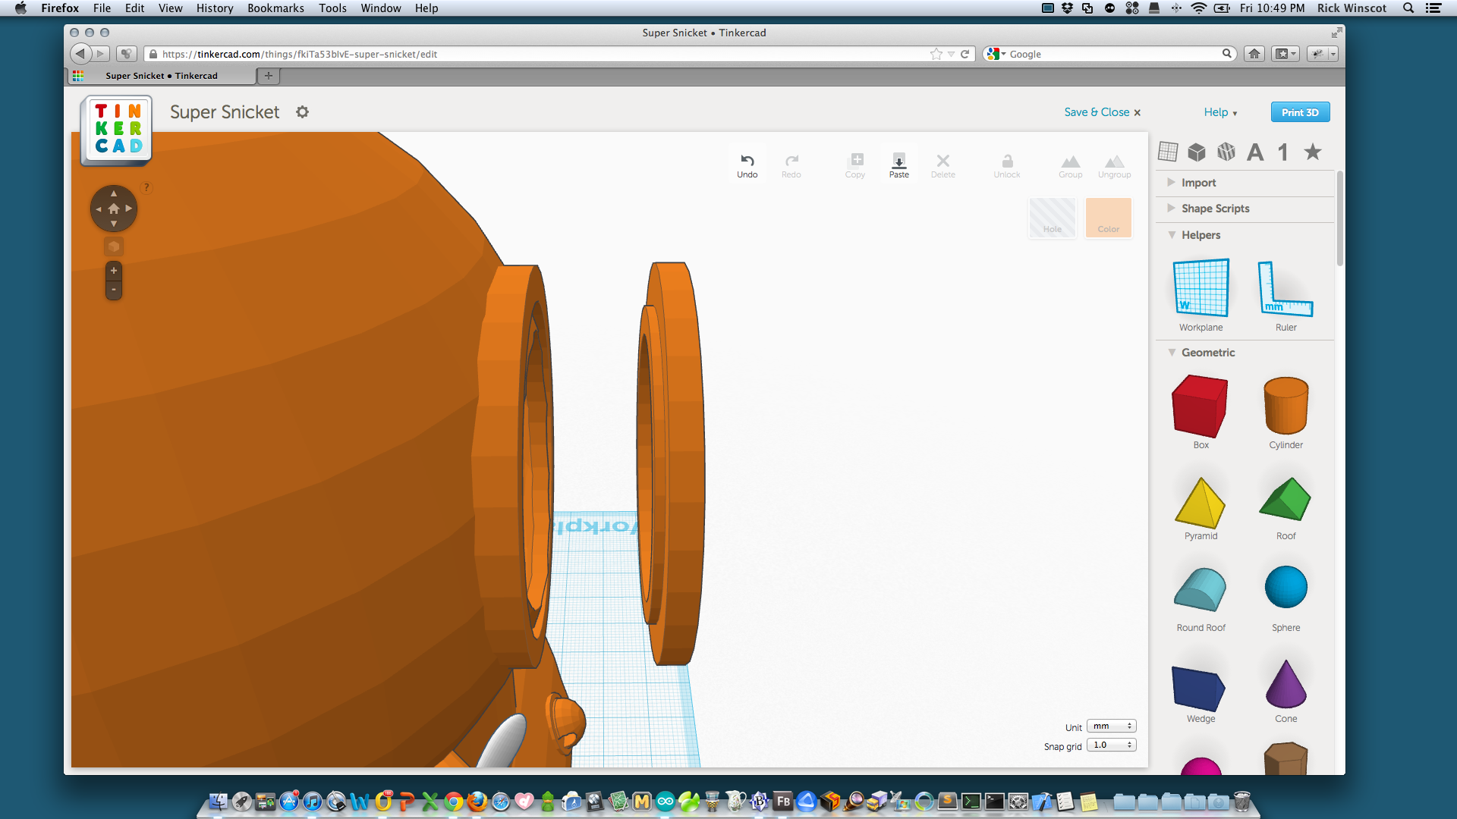Show the numbers 1 shapes category
The height and width of the screenshot is (819, 1457).
(x=1283, y=152)
